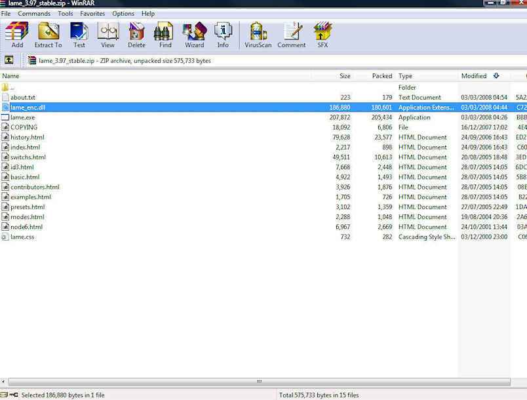527x400 pixels.
Task: Select the examples.html file name
Action: [x=31, y=197]
